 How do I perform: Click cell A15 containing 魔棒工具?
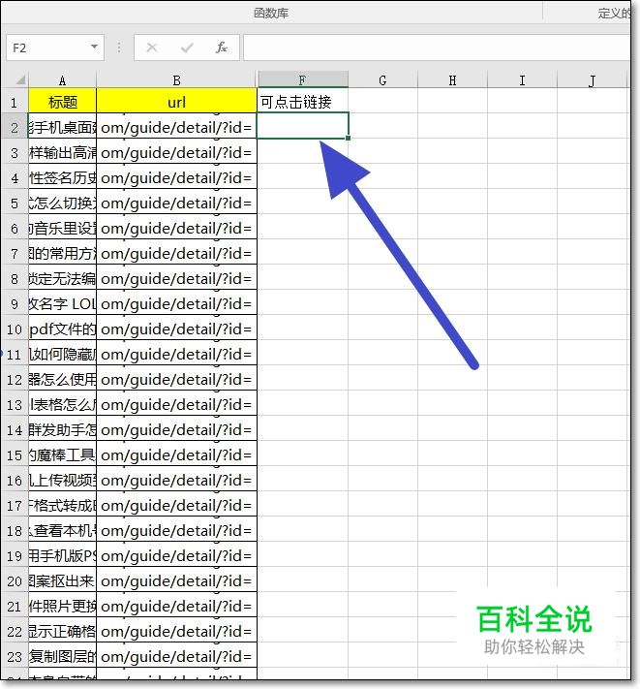point(62,455)
